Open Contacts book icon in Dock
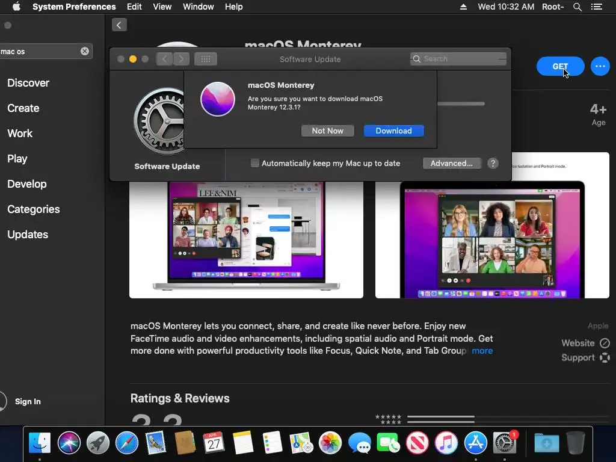Image resolution: width=616 pixels, height=462 pixels. (x=185, y=442)
